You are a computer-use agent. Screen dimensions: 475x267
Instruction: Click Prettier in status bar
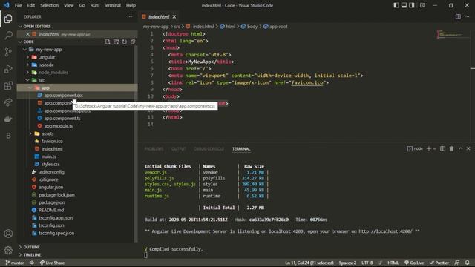[x=439, y=263]
